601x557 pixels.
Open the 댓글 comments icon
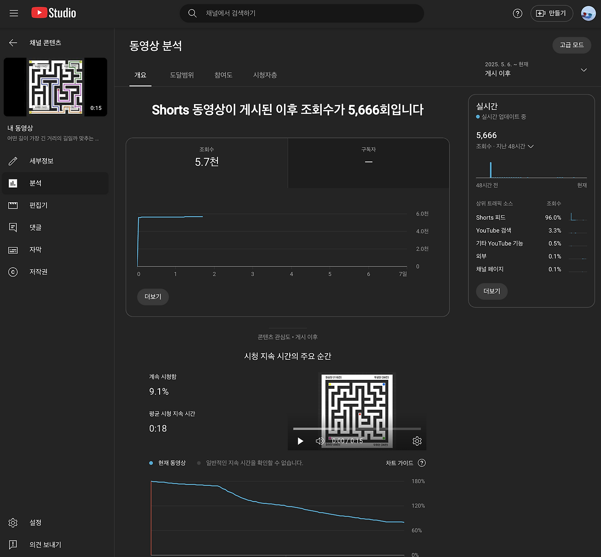[13, 227]
